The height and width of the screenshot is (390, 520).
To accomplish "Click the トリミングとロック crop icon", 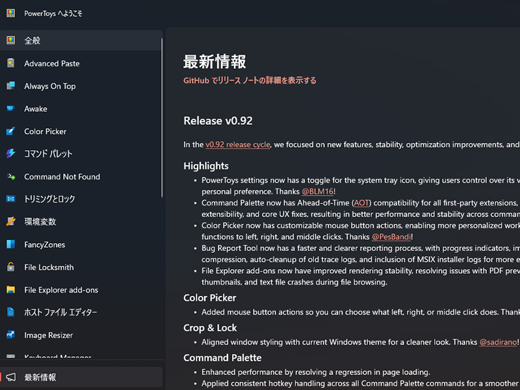I will pos(10,199).
